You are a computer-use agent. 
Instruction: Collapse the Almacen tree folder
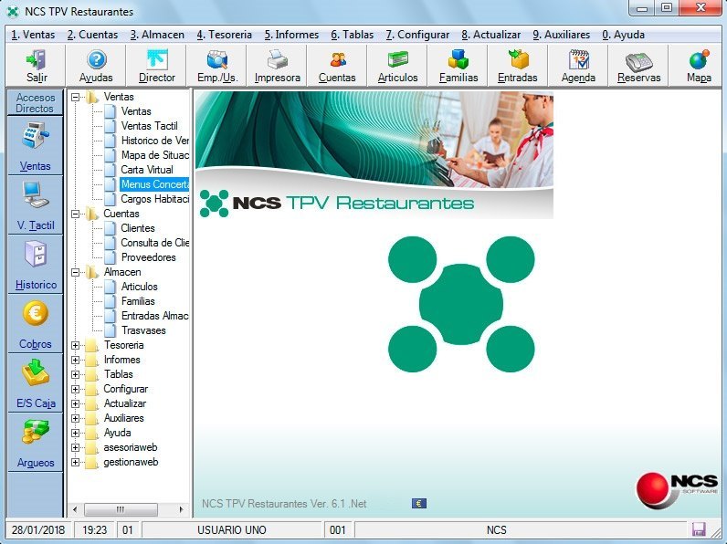76,272
